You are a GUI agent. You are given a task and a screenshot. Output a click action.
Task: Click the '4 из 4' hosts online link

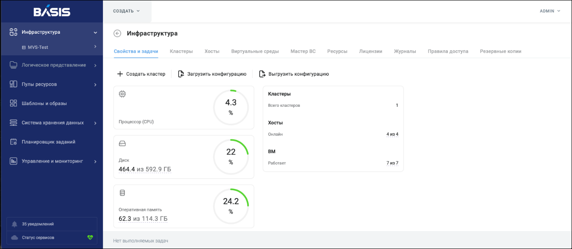(x=392, y=134)
